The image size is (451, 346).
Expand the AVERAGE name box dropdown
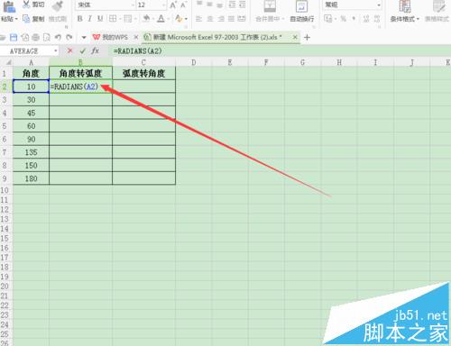tap(56, 50)
